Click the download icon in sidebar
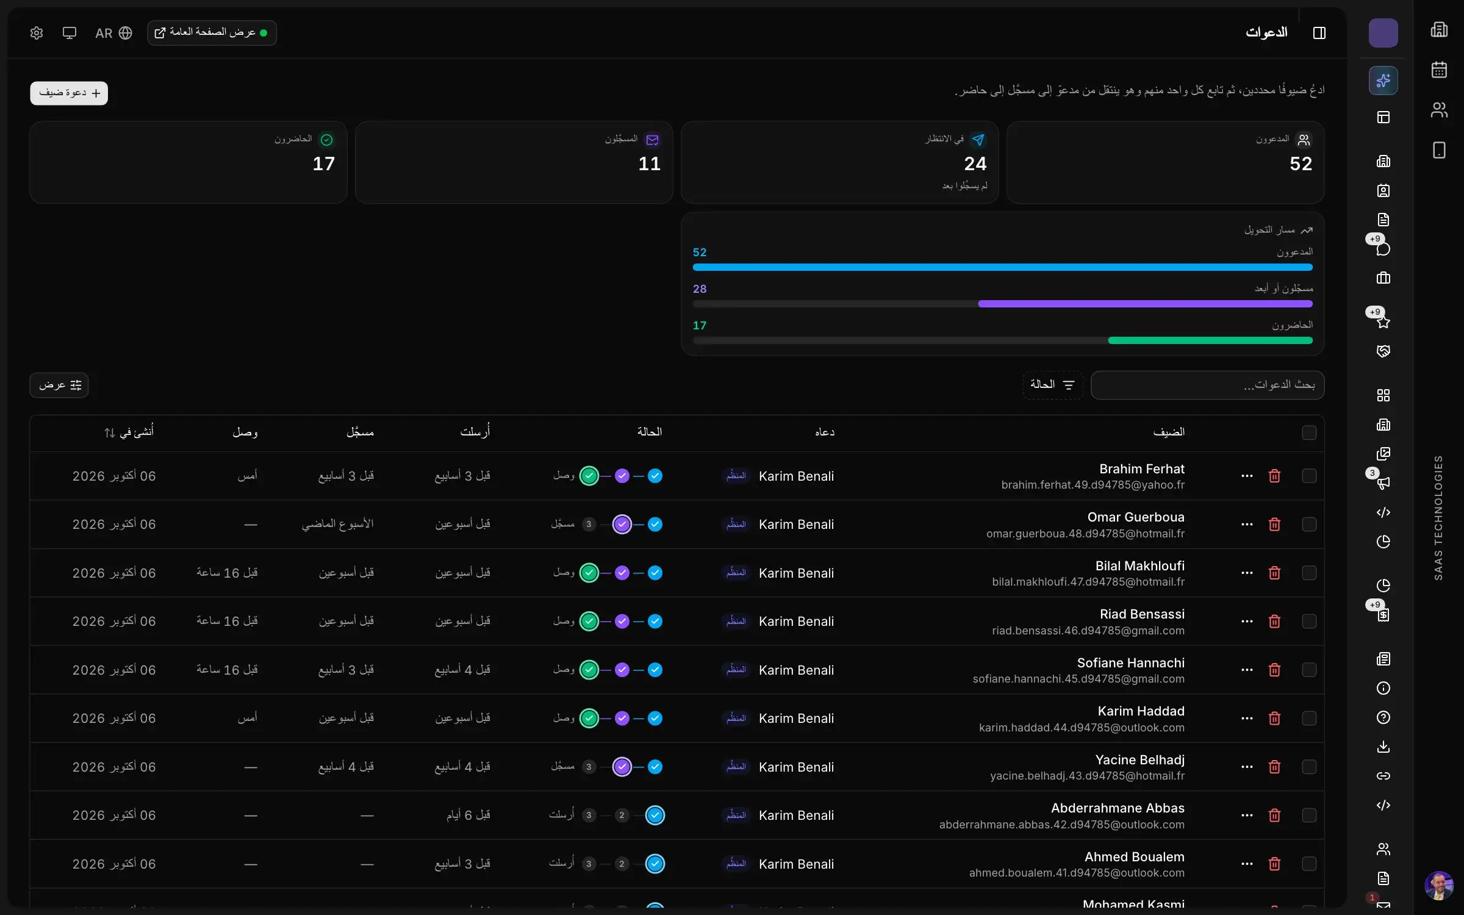 (x=1383, y=747)
